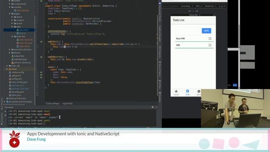This screenshot has width=270, height=152.
Task: Click the SAVE button in Todo List
Action: [206, 31]
